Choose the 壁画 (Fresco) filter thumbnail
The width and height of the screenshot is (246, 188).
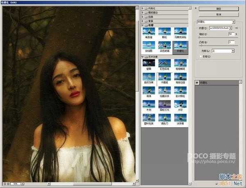coord(149,63)
